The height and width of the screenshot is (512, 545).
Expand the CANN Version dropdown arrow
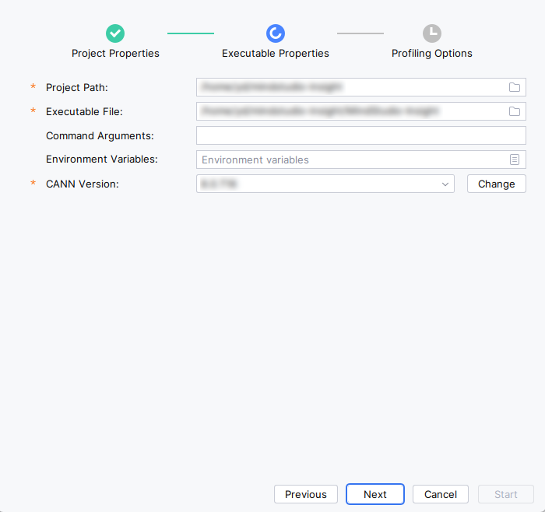(445, 184)
